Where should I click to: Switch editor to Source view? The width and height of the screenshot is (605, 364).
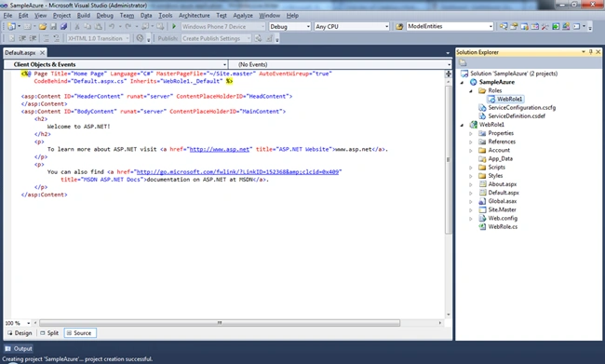pos(80,333)
